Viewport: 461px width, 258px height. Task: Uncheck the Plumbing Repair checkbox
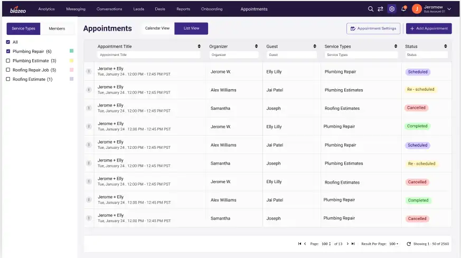tap(8, 51)
